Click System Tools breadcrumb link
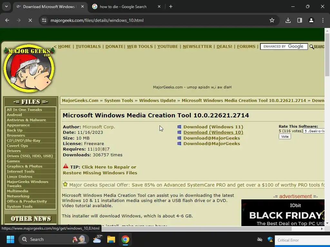 [x=119, y=100]
